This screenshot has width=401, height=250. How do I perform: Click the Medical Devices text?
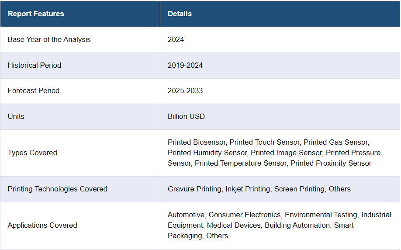[234, 225]
